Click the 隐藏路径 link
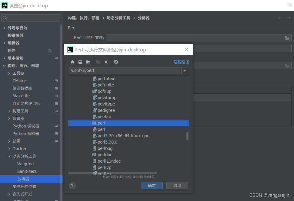 coord(181,62)
